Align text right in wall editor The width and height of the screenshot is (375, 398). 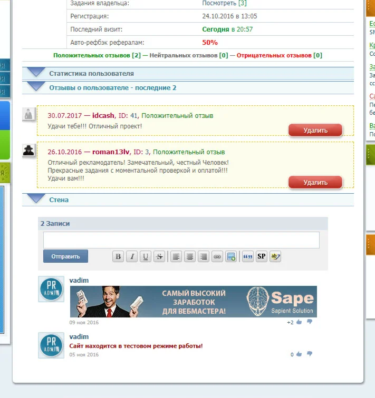point(204,256)
